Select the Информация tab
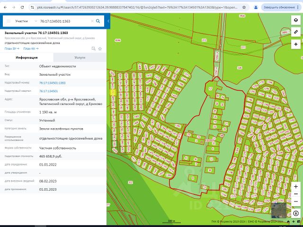This screenshot has height=227, width=303. click(27, 57)
